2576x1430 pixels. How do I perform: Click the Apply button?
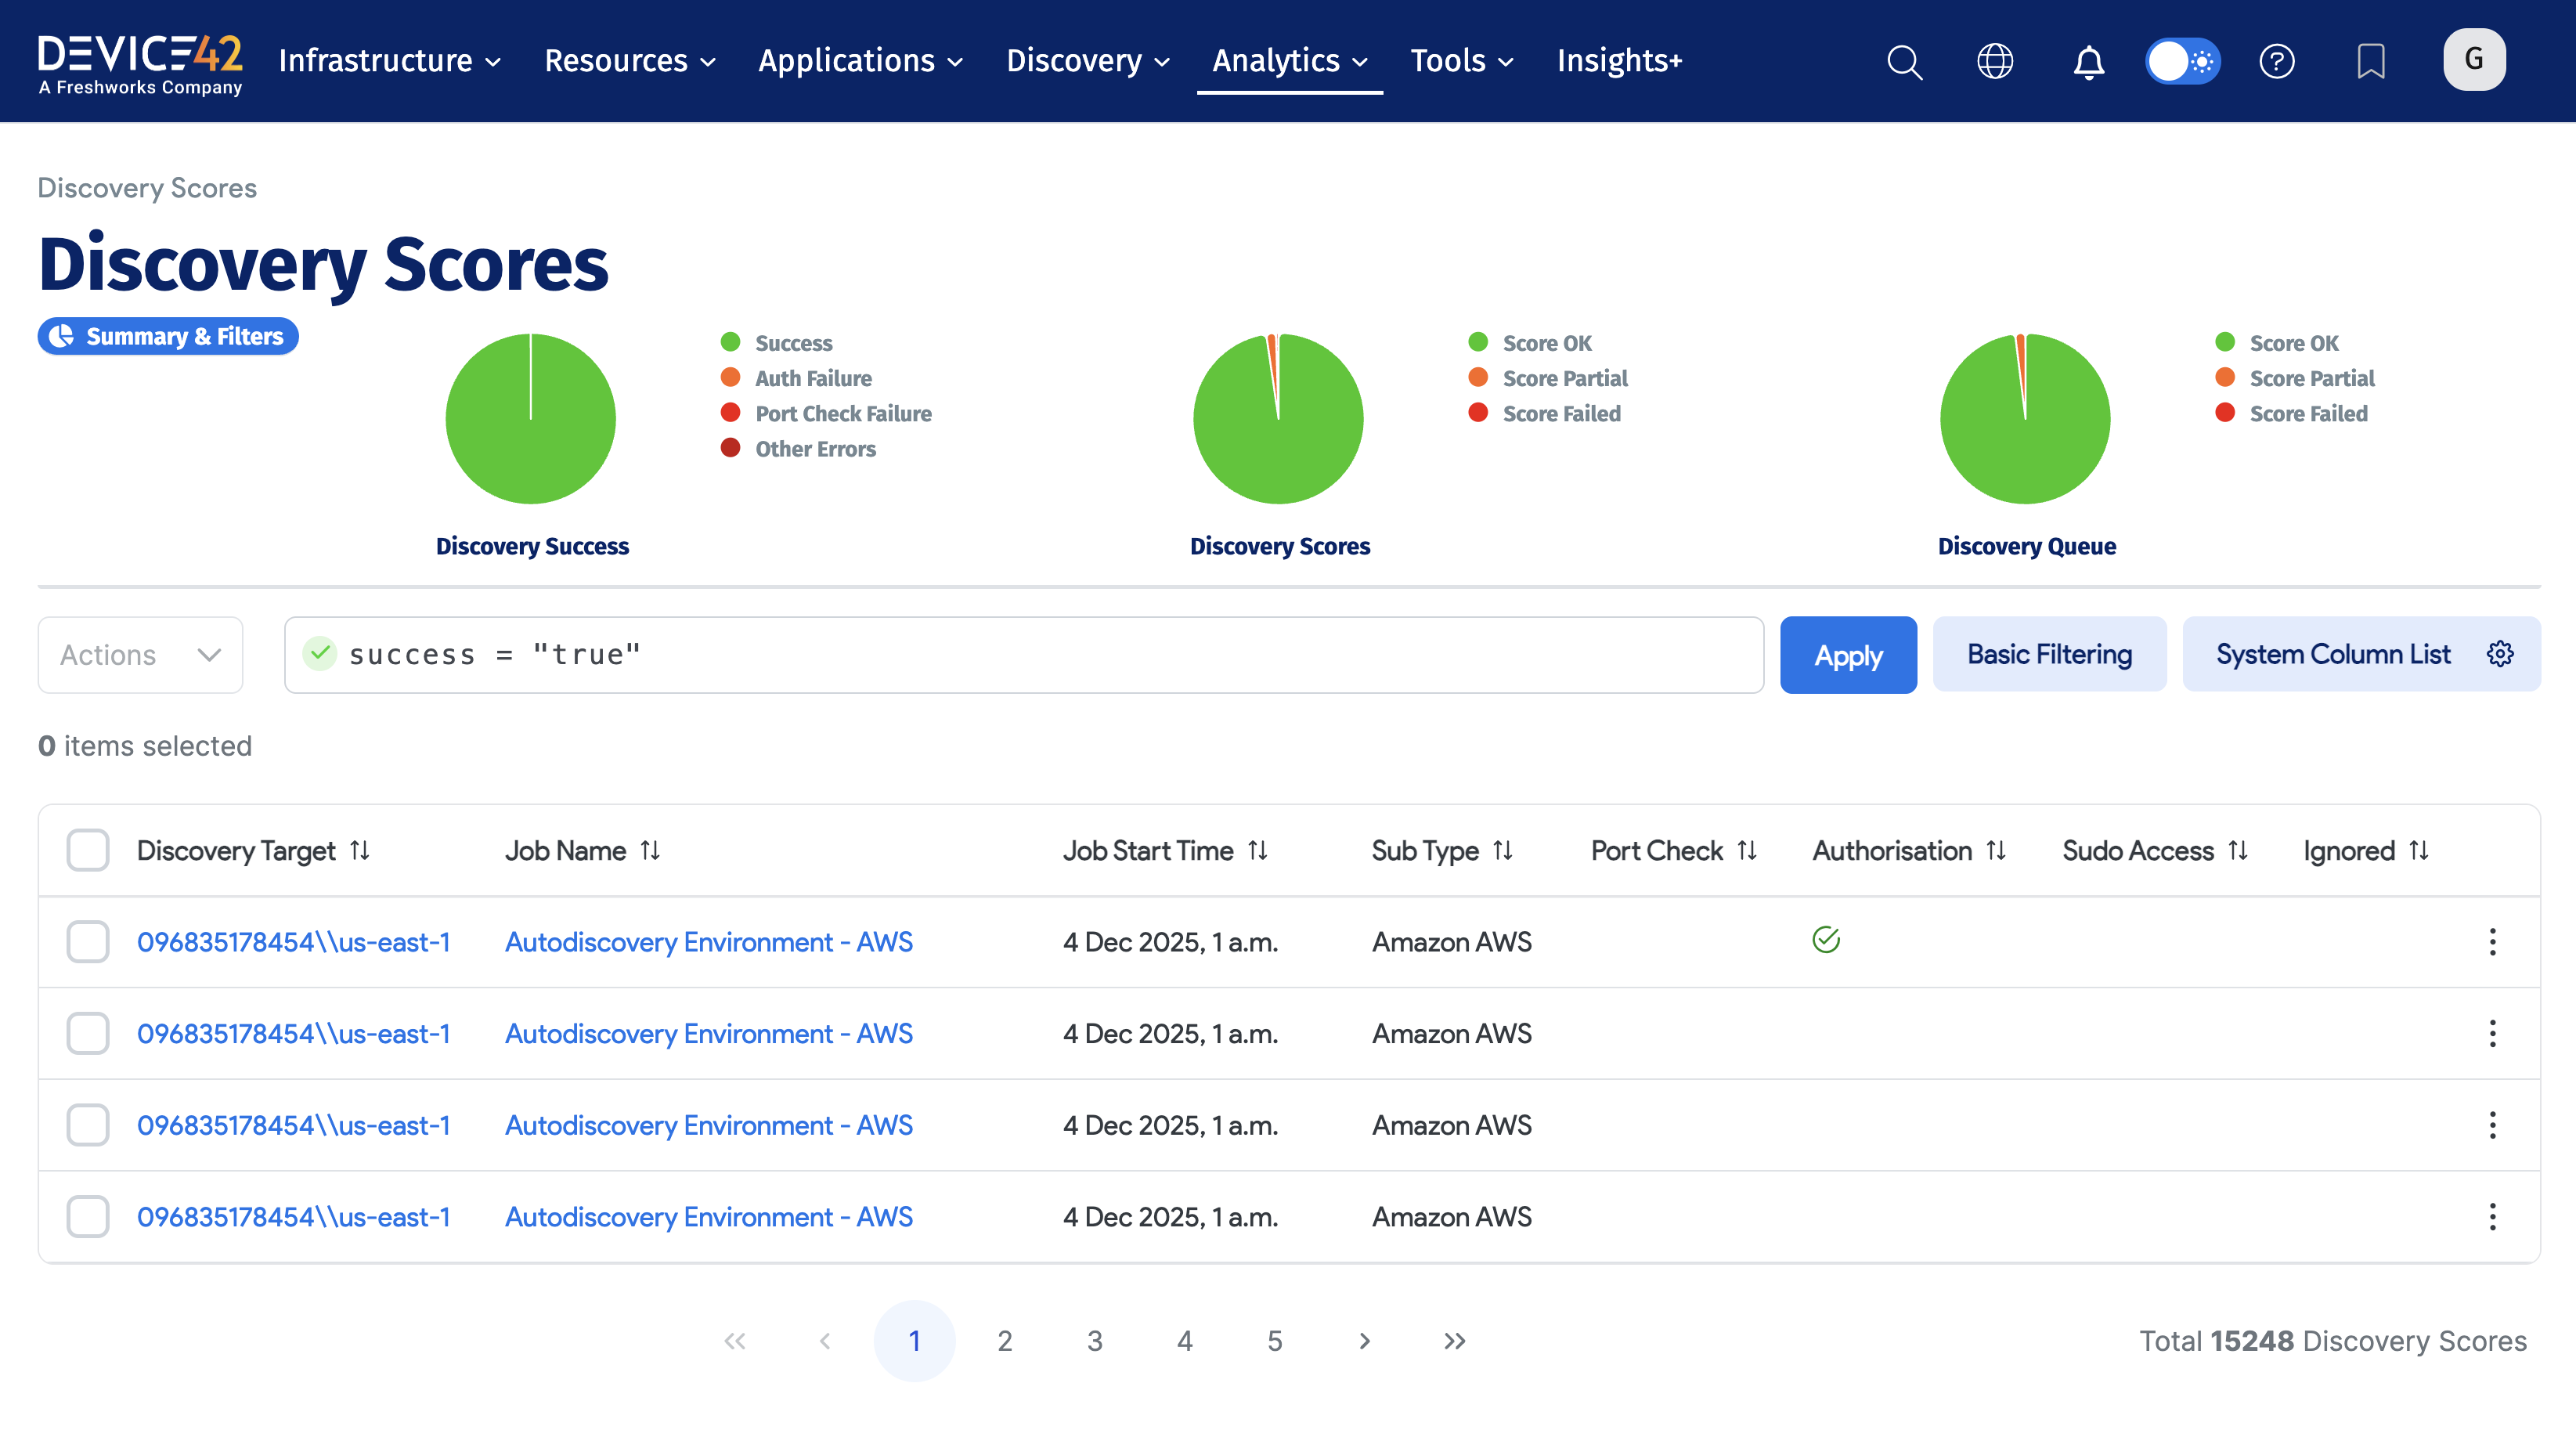pyautogui.click(x=1848, y=654)
